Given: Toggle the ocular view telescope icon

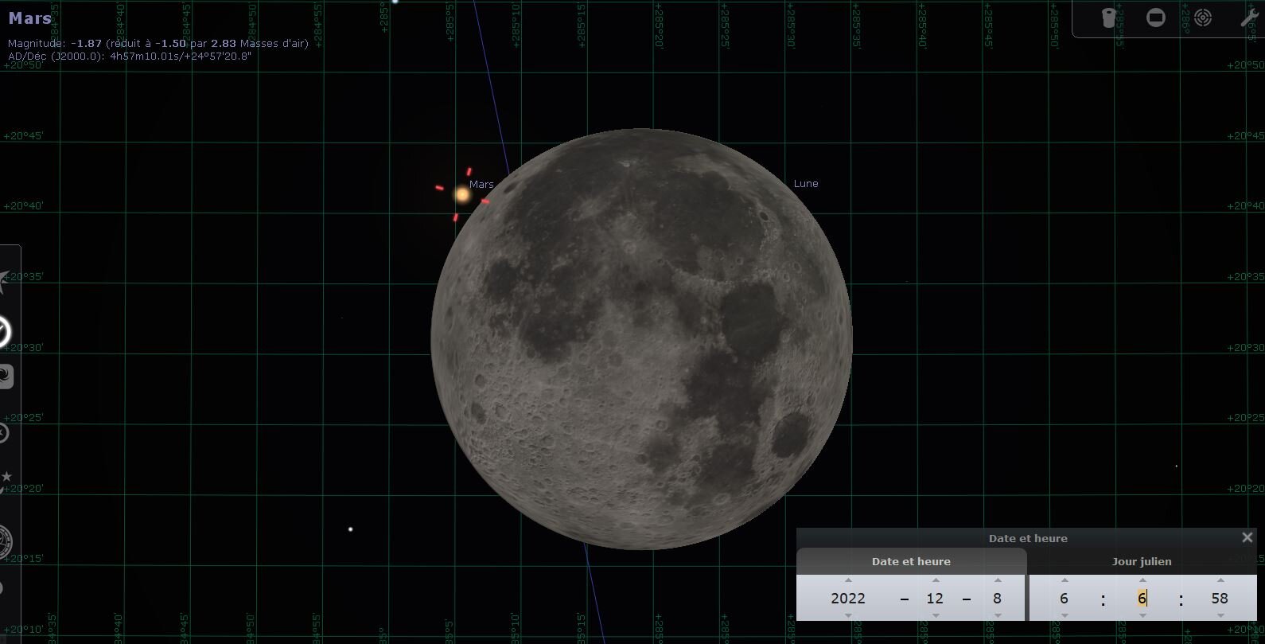Looking at the screenshot, I should (1108, 18).
